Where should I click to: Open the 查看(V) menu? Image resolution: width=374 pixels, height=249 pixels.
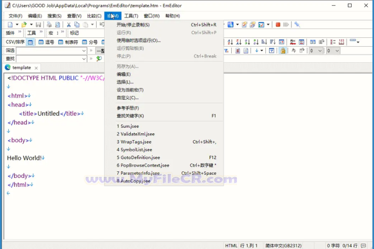click(x=74, y=16)
